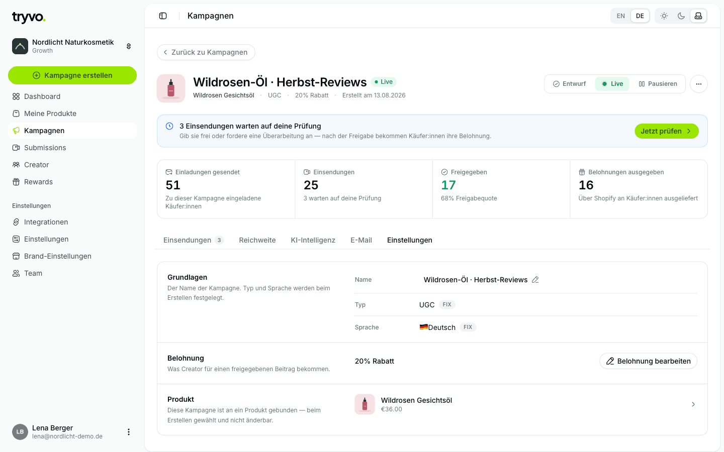Screen dimensions: 724x452
Task: Edit campaign name pencil icon
Action: click(535, 280)
